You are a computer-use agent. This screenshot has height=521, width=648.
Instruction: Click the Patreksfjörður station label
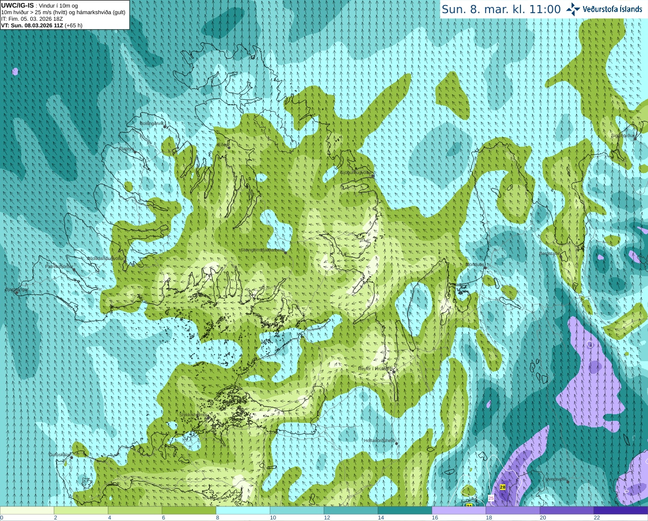click(x=59, y=267)
